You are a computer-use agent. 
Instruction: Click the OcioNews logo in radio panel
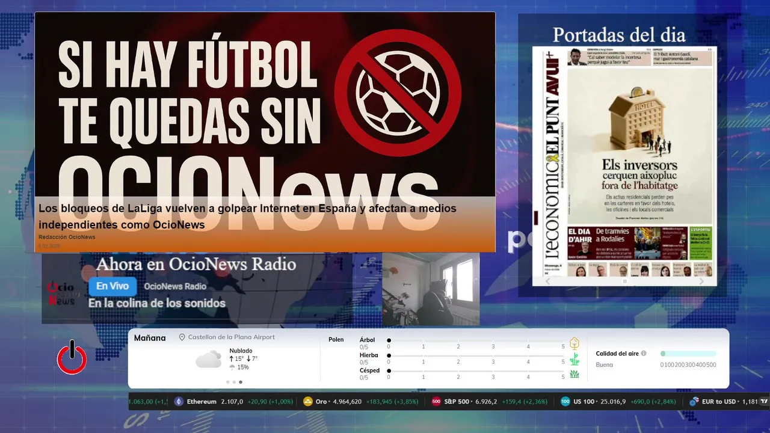click(x=61, y=293)
